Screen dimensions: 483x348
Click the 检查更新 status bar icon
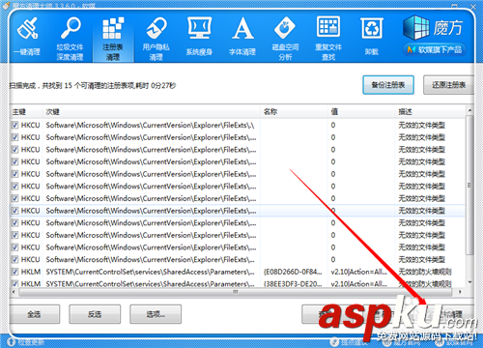(x=11, y=341)
